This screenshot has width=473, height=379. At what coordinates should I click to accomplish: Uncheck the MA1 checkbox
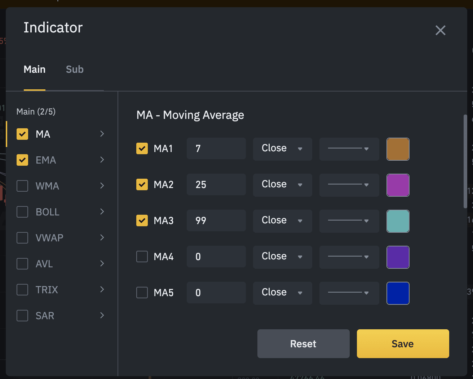tap(142, 148)
